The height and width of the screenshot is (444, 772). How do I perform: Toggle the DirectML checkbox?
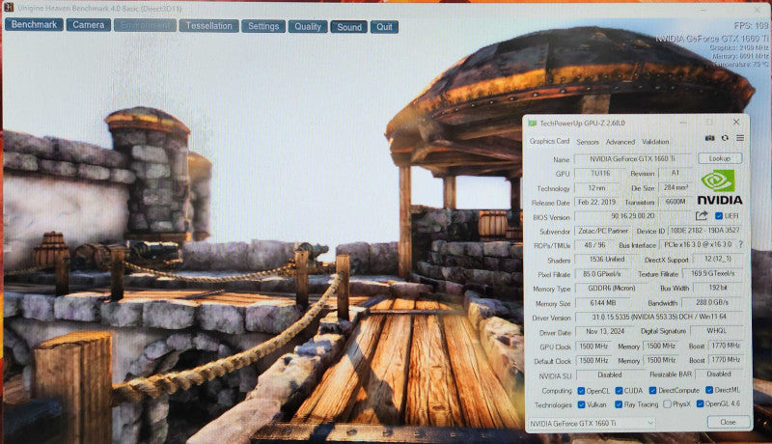(709, 390)
